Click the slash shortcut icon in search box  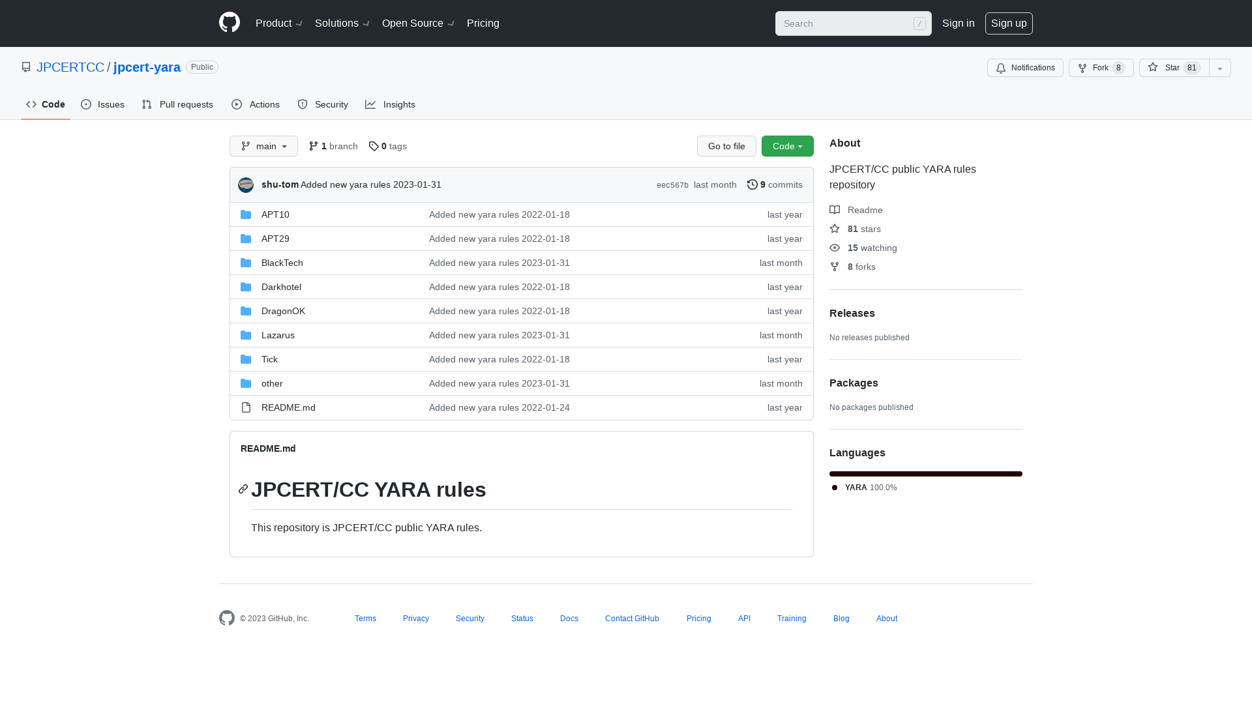point(919,23)
